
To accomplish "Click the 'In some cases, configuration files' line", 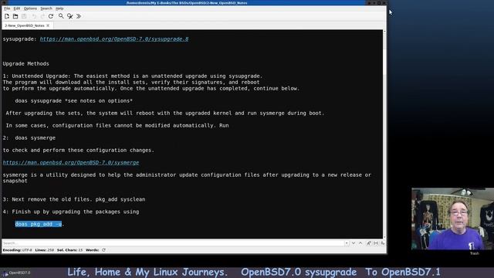I will coord(117,125).
